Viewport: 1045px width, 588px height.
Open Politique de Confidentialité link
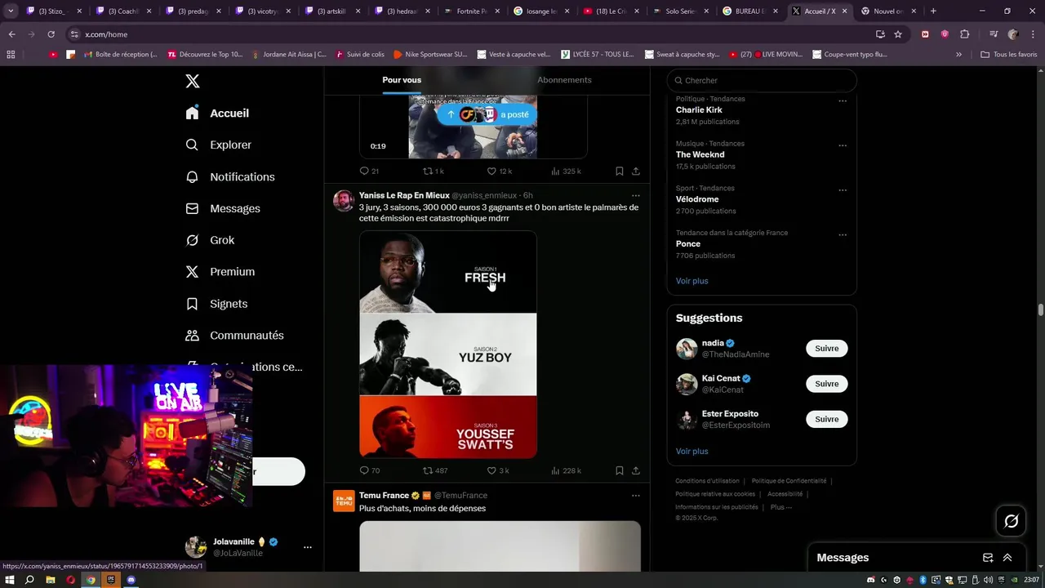[789, 481]
